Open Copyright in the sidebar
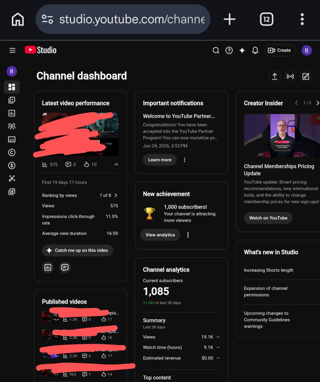The width and height of the screenshot is (320, 382). coord(12,152)
